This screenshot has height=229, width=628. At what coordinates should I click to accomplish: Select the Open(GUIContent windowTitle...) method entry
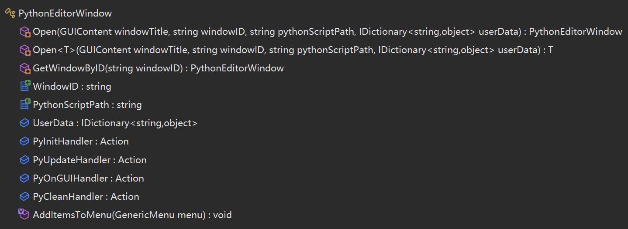tap(328, 31)
